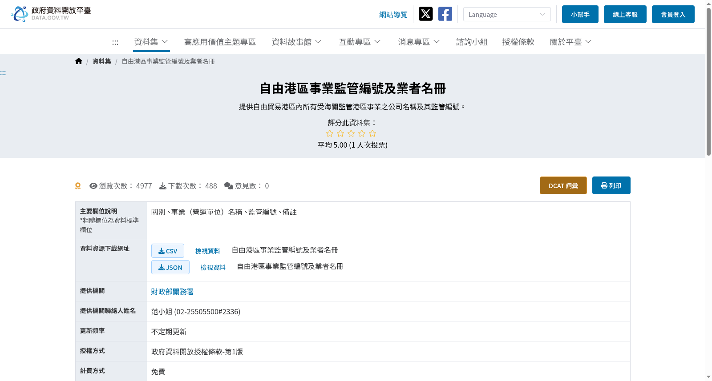
Task: Click 資料集 in the breadcrumb
Action: [102, 61]
